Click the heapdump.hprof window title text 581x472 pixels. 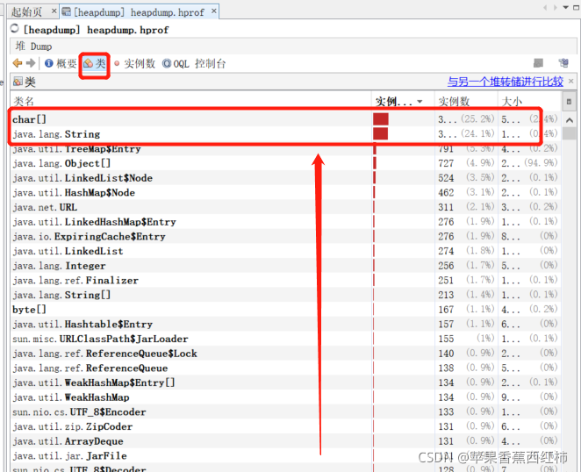(x=96, y=30)
